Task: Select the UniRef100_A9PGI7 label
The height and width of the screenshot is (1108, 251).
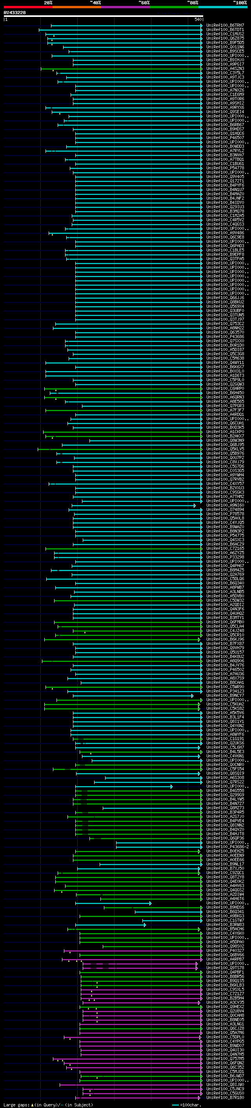Action: (x=225, y=64)
